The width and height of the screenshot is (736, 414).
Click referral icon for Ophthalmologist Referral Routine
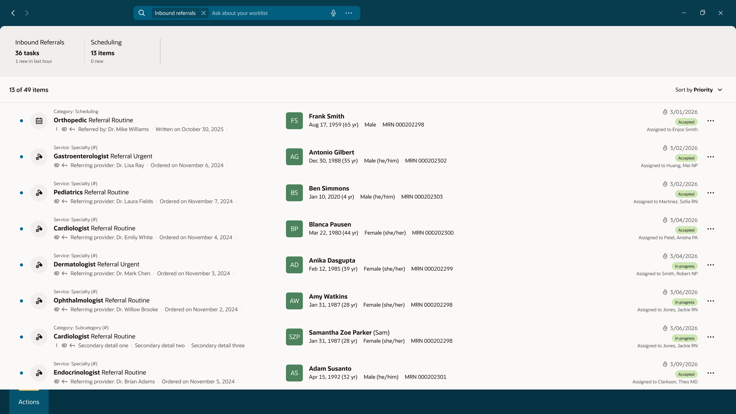(39, 301)
